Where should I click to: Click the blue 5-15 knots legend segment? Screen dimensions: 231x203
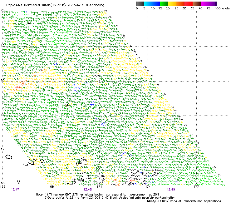(152, 4)
